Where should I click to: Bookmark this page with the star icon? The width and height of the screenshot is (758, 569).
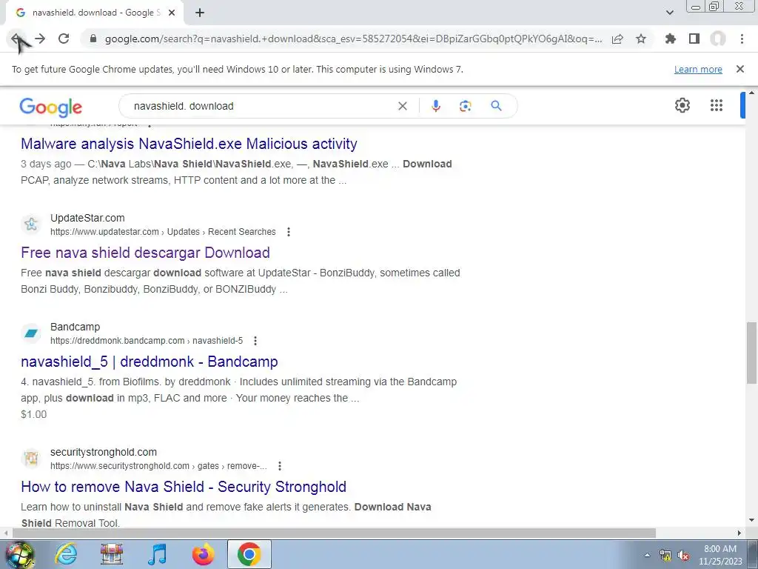point(641,39)
